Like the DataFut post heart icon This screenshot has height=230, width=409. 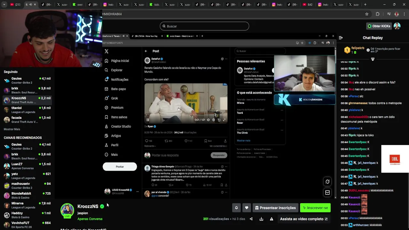point(186,141)
